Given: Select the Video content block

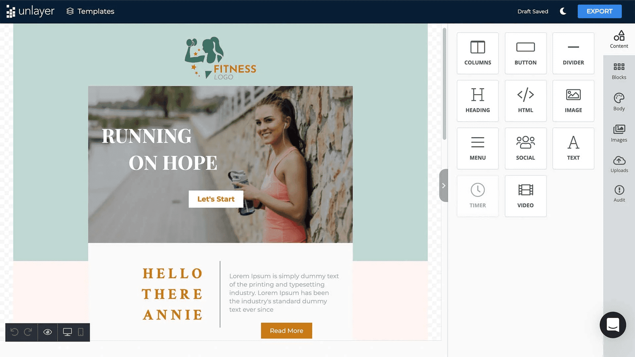Looking at the screenshot, I should coord(526,195).
